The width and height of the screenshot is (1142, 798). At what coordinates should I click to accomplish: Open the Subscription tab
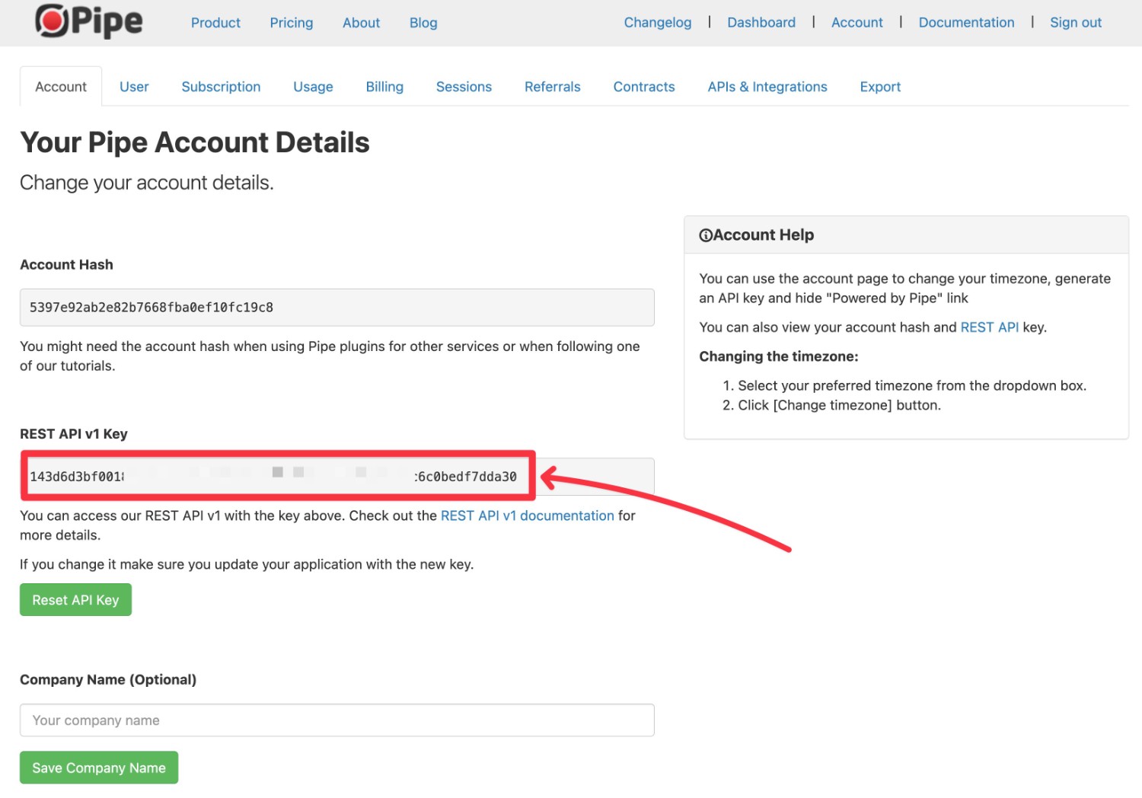pyautogui.click(x=221, y=87)
